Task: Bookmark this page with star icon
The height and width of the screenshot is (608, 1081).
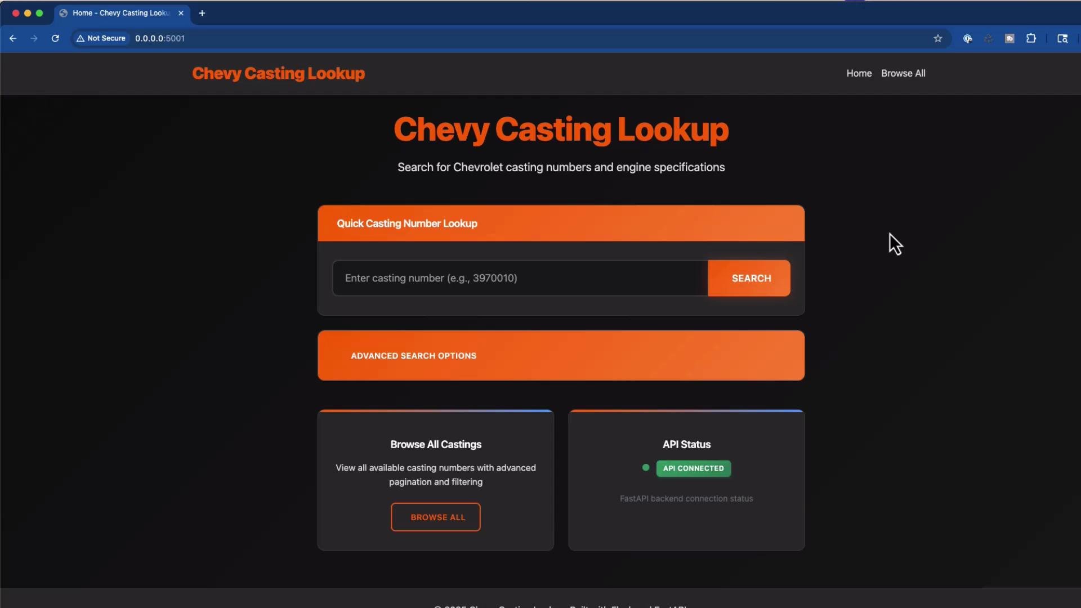Action: pos(938,38)
